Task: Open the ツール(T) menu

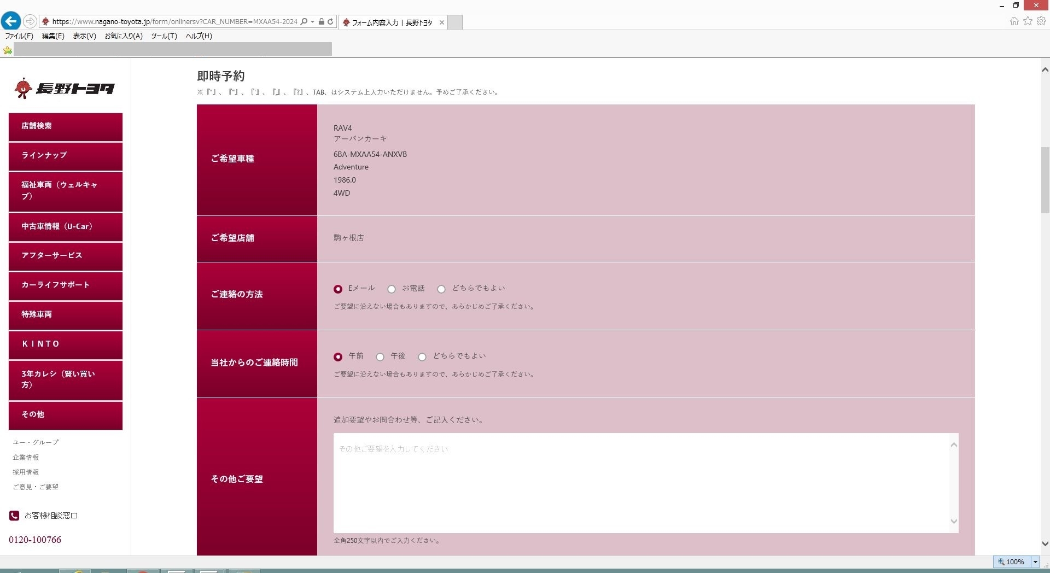Action: [x=164, y=36]
